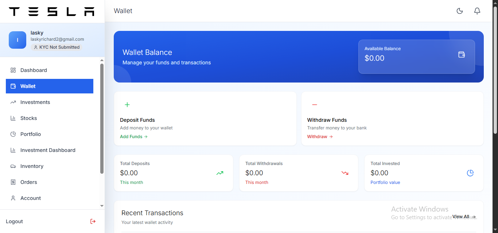Click the red logout arrow icon
Viewport: 498px width, 233px height.
93,221
